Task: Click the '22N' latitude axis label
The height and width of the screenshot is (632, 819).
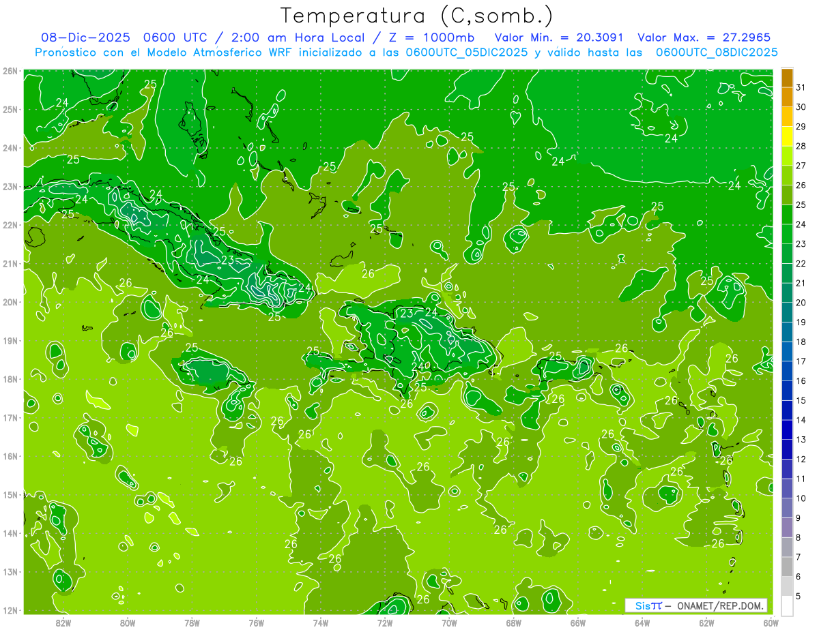Action: (x=10, y=225)
